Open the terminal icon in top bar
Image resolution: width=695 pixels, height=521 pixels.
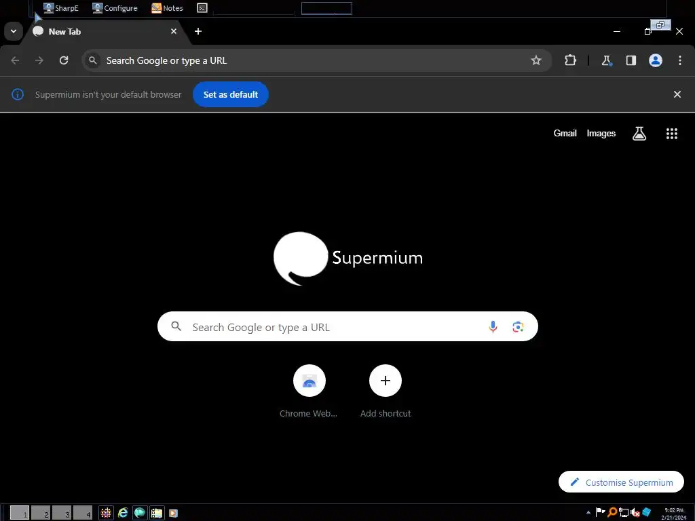coord(202,8)
